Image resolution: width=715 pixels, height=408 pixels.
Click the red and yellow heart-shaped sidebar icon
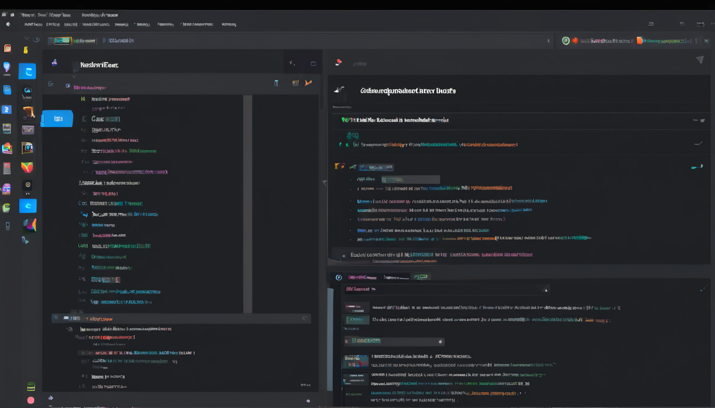27,168
